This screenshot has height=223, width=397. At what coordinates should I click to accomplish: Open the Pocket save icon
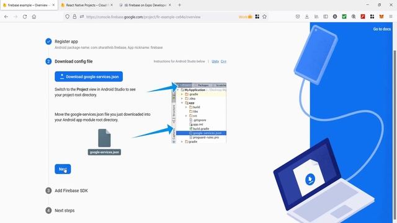click(298, 17)
